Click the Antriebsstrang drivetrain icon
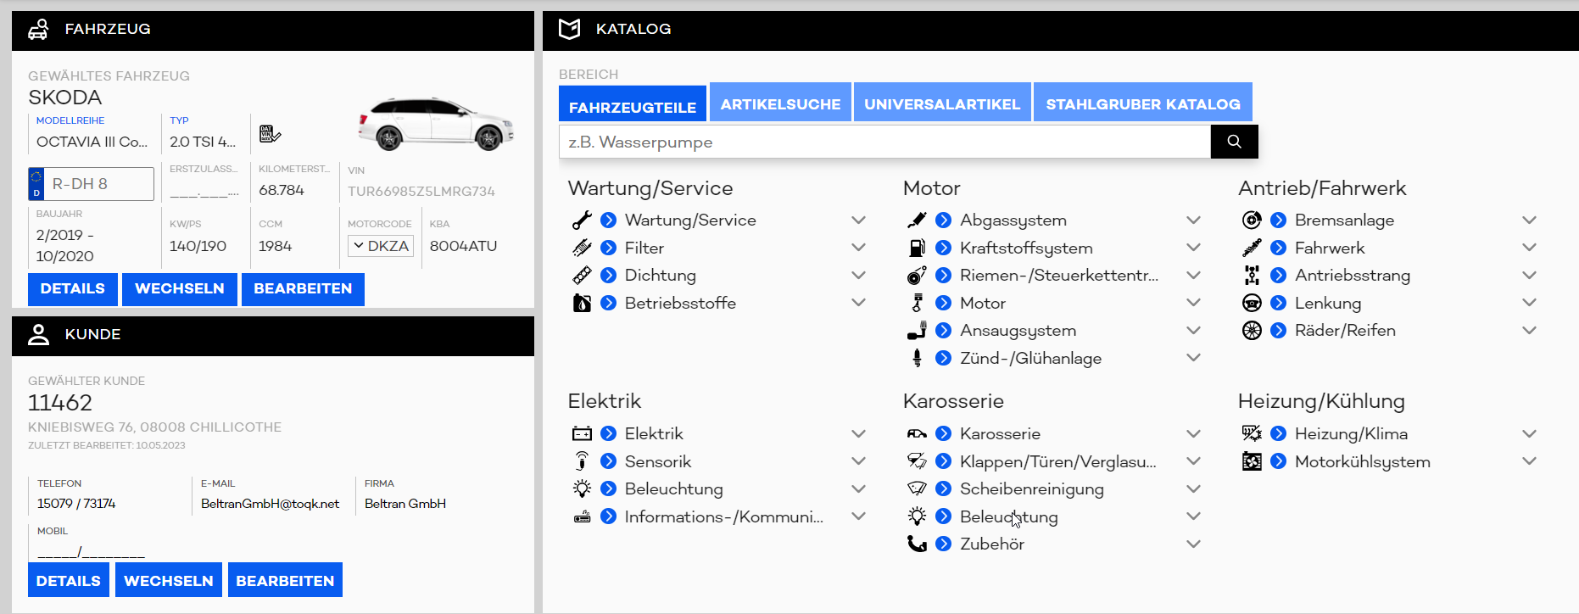Image resolution: width=1579 pixels, height=614 pixels. tap(1252, 276)
